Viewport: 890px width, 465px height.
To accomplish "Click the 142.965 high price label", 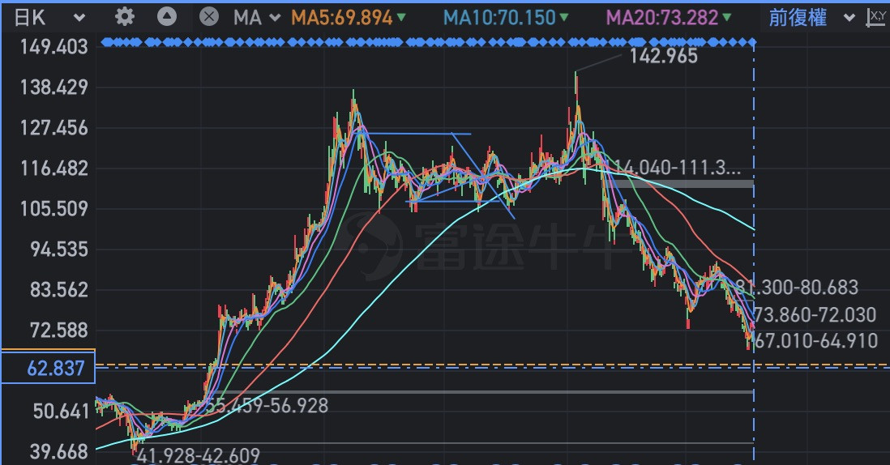I will point(664,56).
